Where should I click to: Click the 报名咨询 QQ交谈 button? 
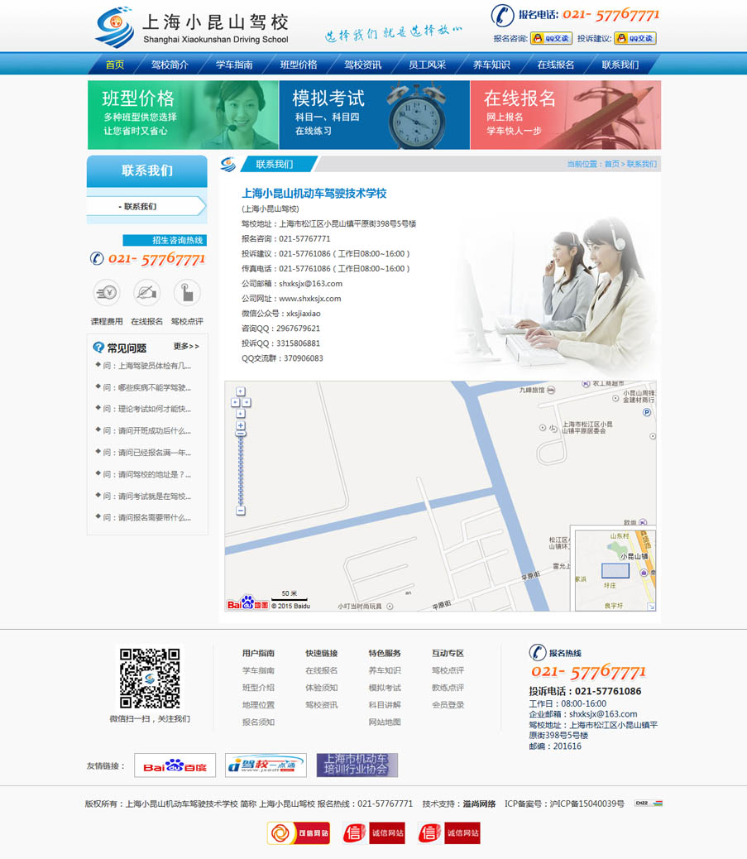(x=551, y=38)
